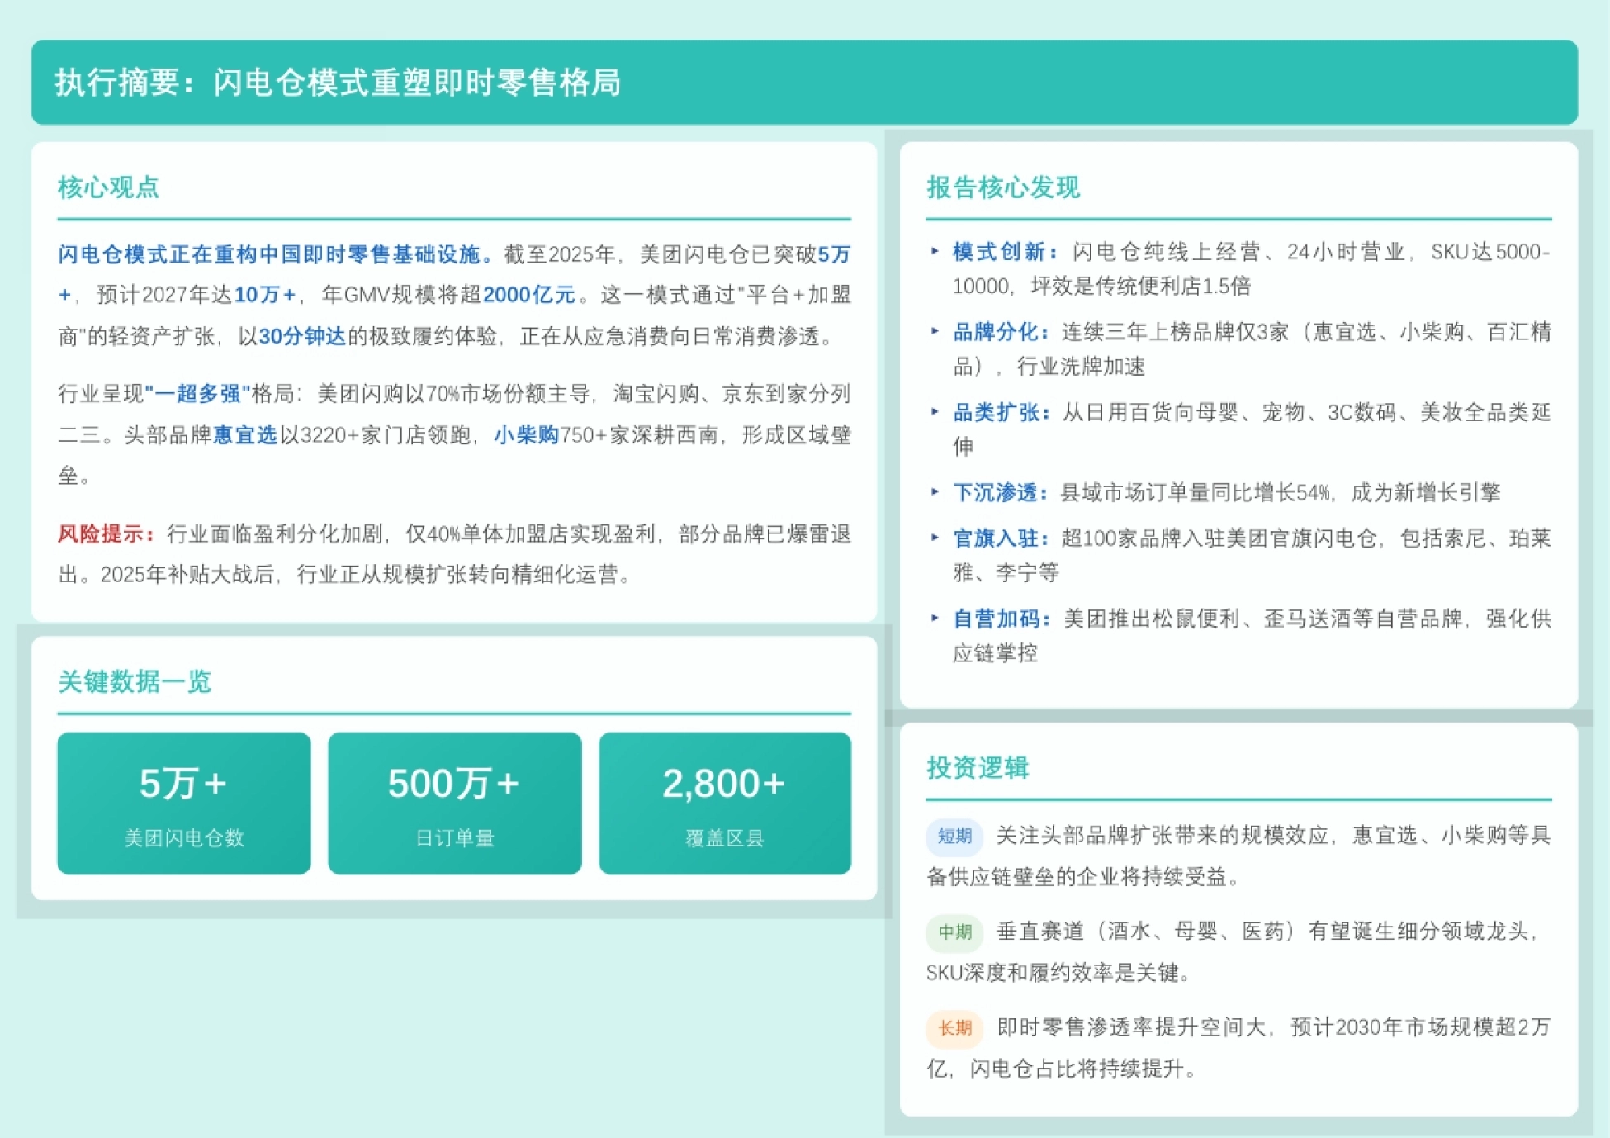Click the bullet arrow before 模式创新
1610x1138 pixels.
[x=935, y=251]
